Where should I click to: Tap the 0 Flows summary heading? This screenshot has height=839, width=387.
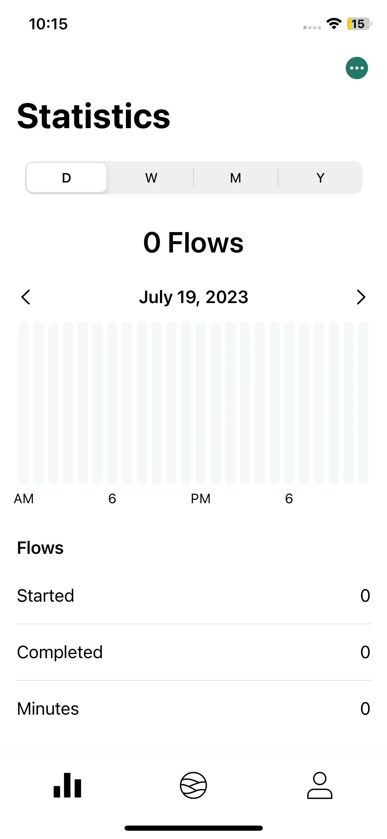[x=193, y=242]
